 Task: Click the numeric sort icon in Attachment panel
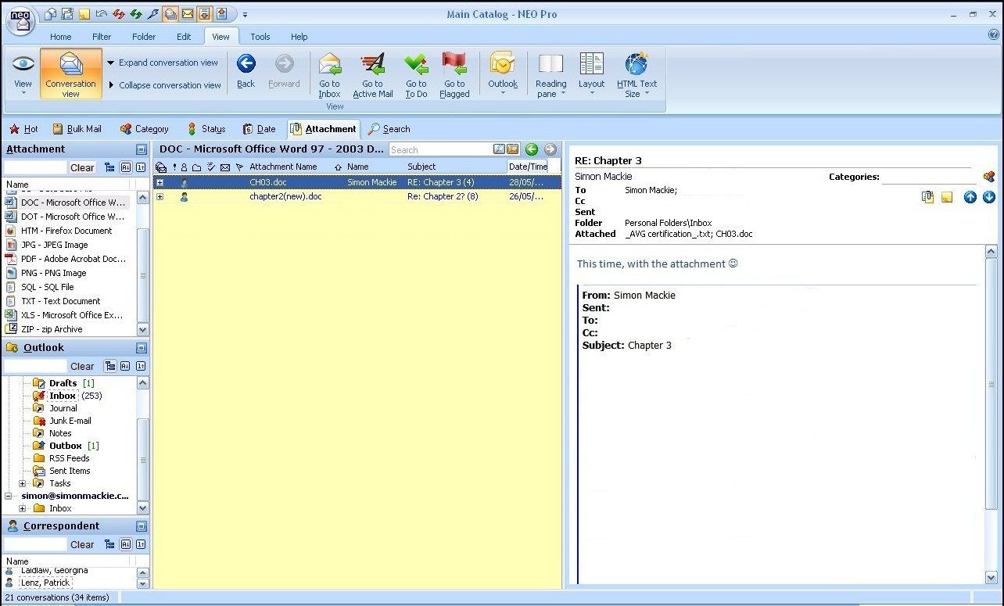[141, 167]
